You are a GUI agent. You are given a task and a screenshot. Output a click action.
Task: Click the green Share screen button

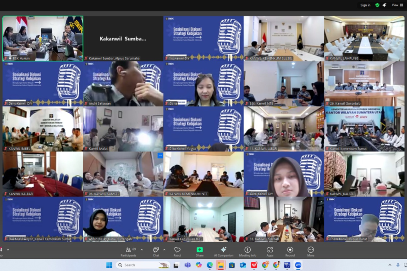[x=200, y=251]
